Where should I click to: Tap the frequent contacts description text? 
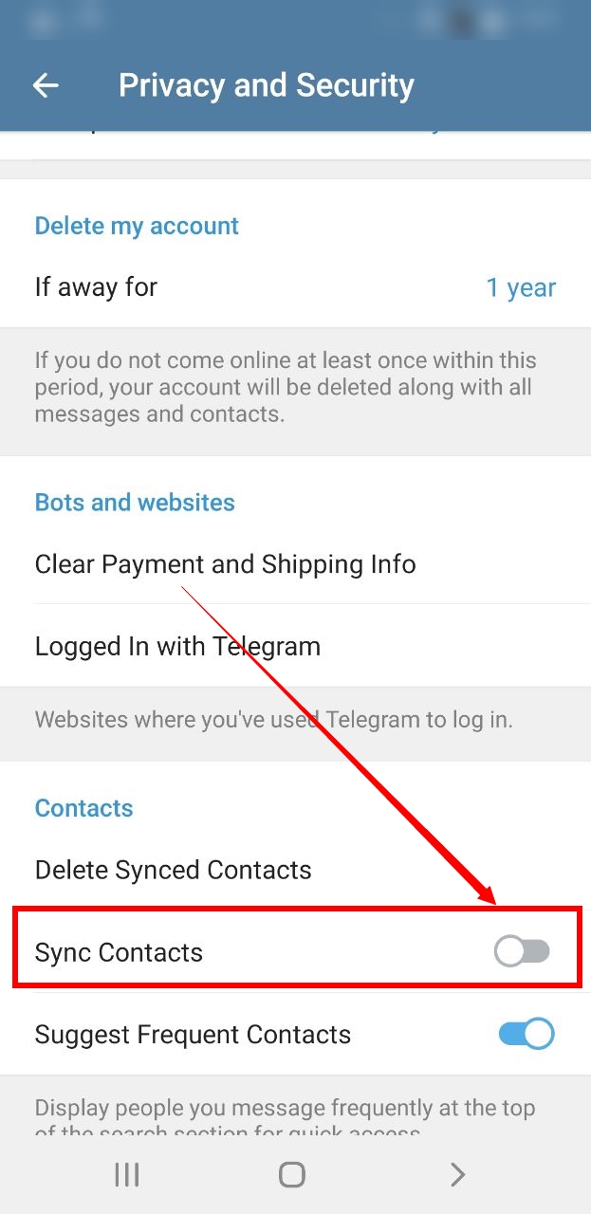285,1118
